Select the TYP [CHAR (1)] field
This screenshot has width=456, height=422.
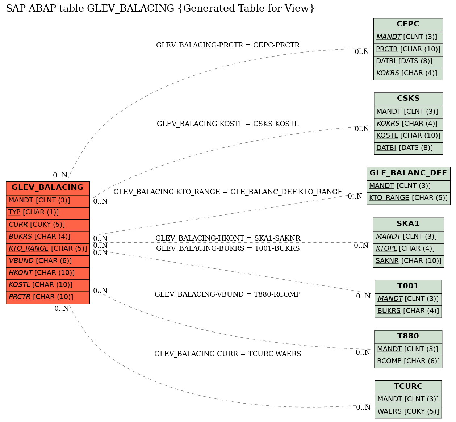coord(48,213)
